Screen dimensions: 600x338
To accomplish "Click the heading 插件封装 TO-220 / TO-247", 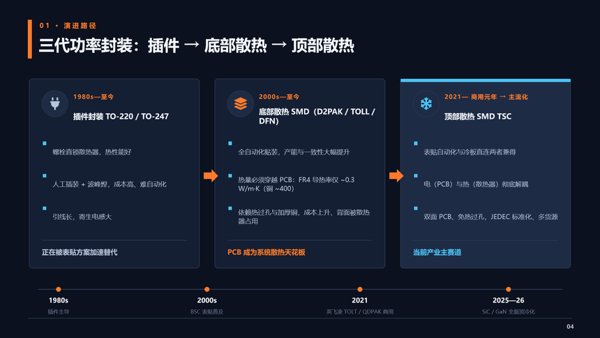I will [x=121, y=117].
